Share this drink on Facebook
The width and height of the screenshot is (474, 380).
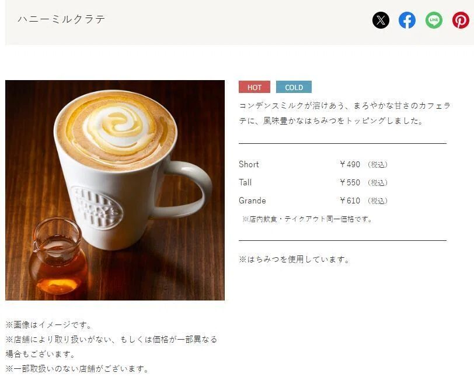[407, 20]
